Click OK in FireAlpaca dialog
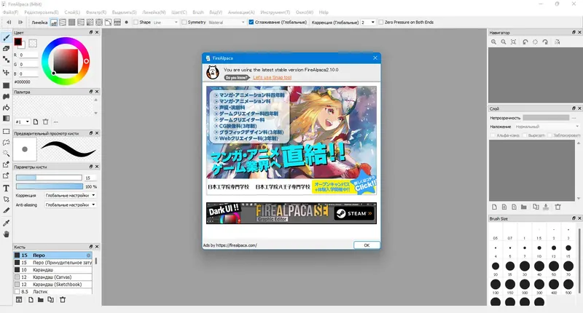The width and height of the screenshot is (583, 313). (x=367, y=245)
